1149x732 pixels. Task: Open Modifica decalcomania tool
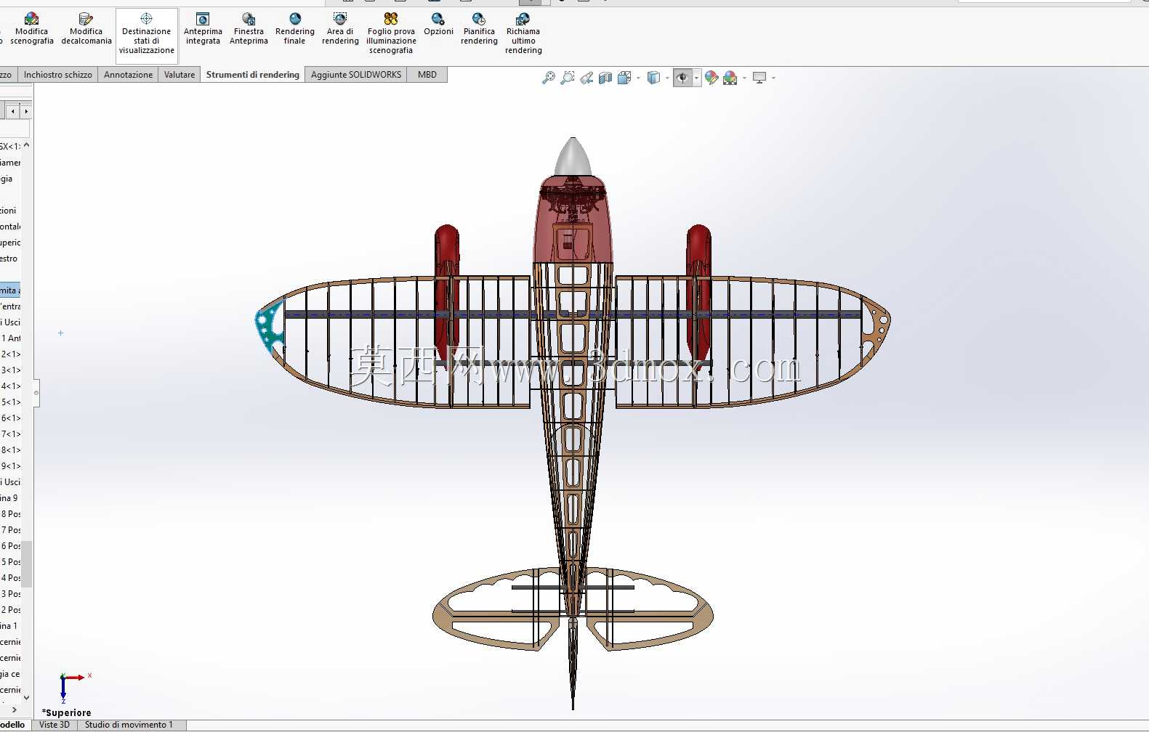tap(86, 29)
